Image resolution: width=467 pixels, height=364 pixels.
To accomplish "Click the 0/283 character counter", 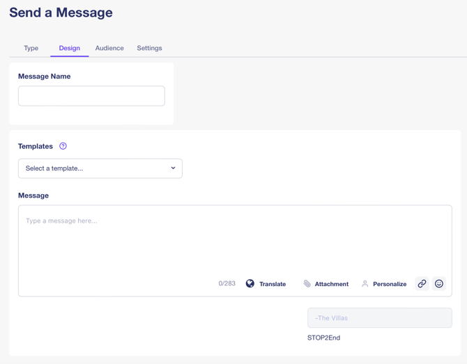I will [227, 284].
